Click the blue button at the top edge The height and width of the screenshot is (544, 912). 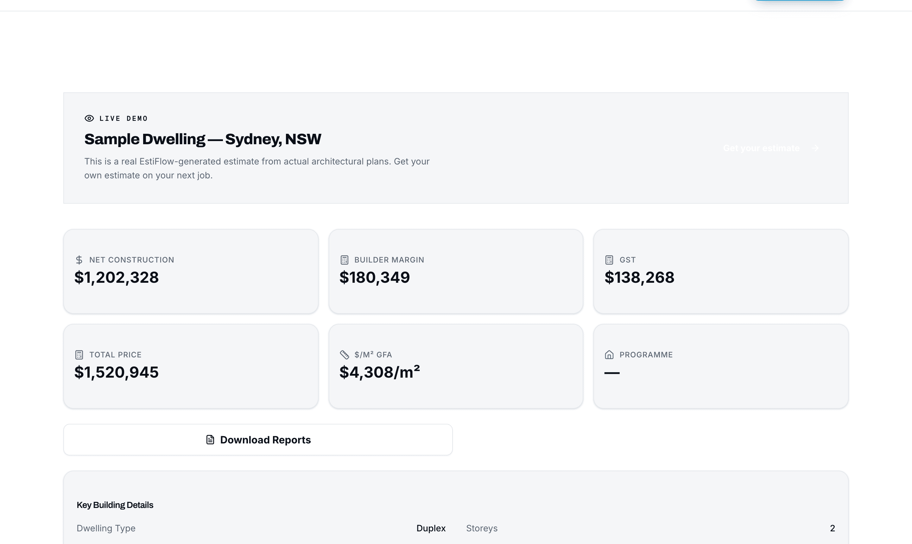click(799, 0)
